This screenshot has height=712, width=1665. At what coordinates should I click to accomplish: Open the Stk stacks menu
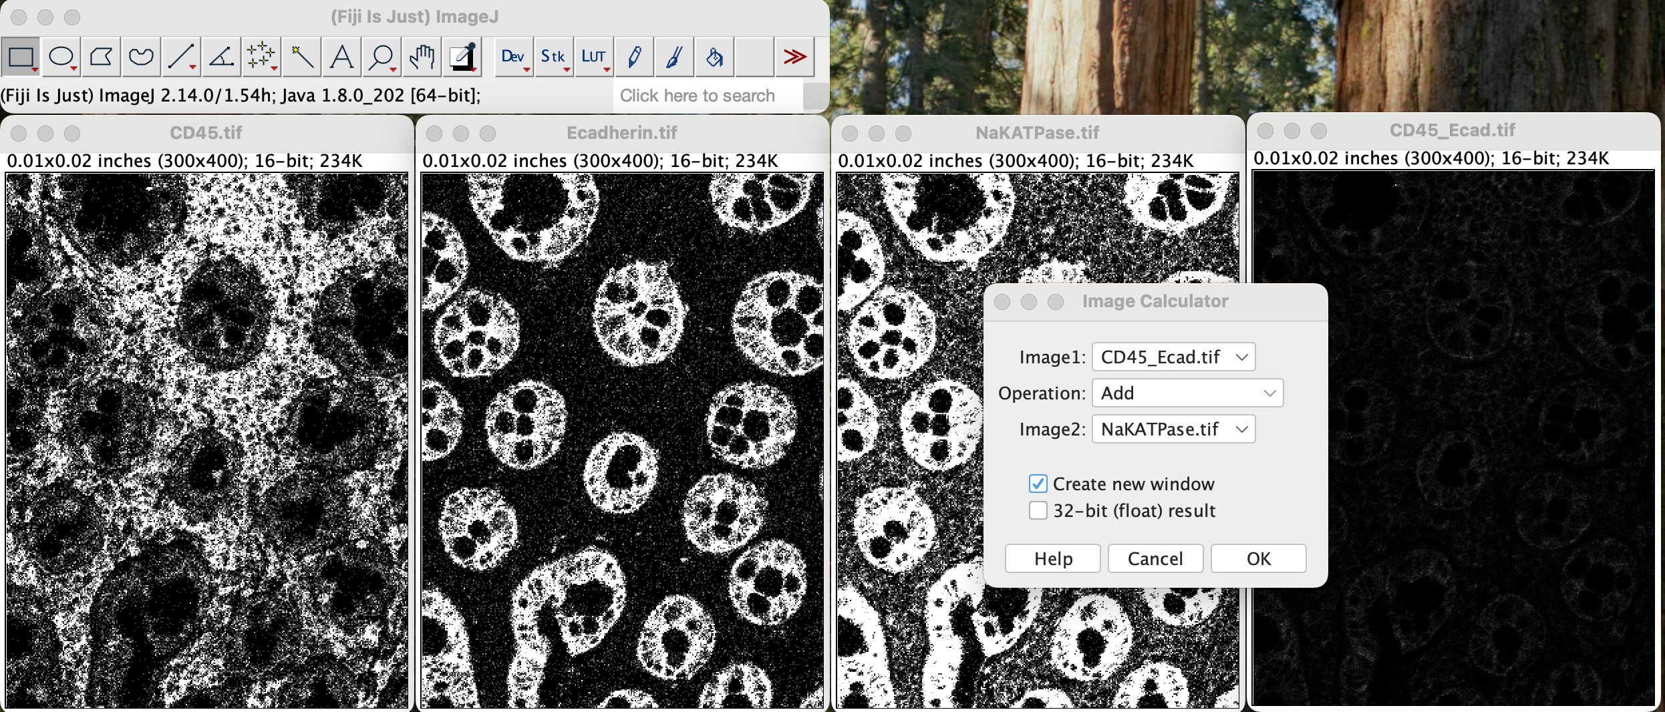click(553, 57)
